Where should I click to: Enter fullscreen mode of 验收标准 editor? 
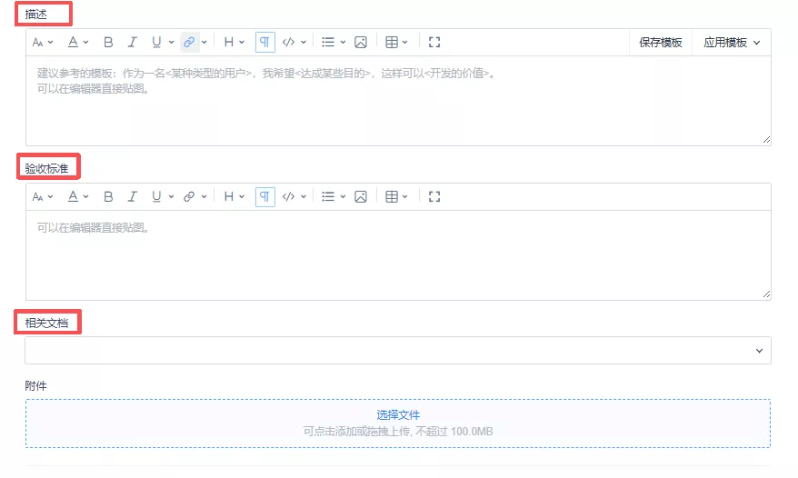click(x=434, y=196)
